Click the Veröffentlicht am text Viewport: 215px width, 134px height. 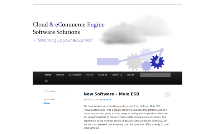coord(91,100)
